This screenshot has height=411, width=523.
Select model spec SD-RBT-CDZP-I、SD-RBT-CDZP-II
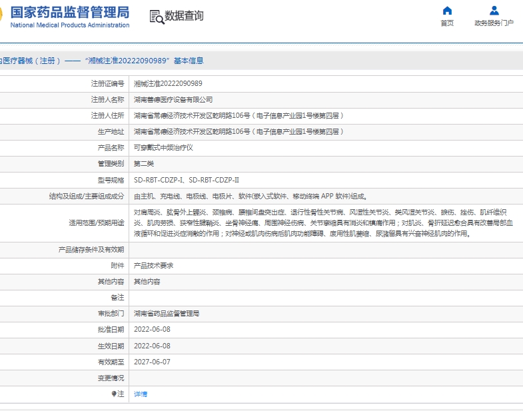[187, 180]
